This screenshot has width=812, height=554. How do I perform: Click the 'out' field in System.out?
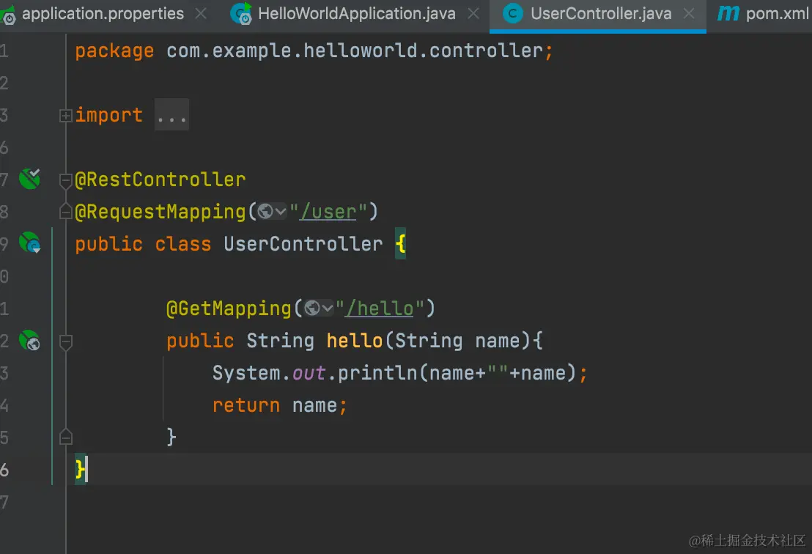click(x=309, y=373)
